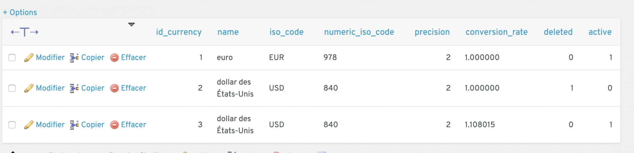The height and width of the screenshot is (153, 634).
Task: Sort by conversion_rate column header
Action: coord(496,32)
